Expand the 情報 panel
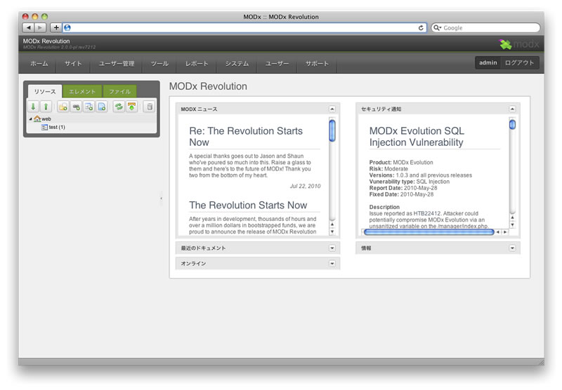This screenshot has width=562, height=390. coord(512,248)
